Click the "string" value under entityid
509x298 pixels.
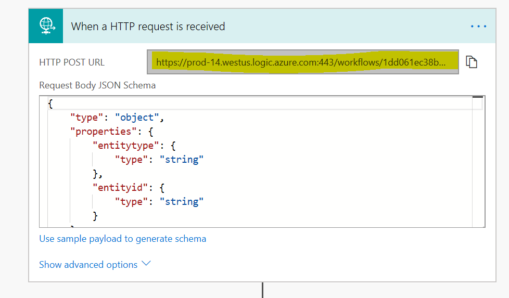[x=181, y=201]
